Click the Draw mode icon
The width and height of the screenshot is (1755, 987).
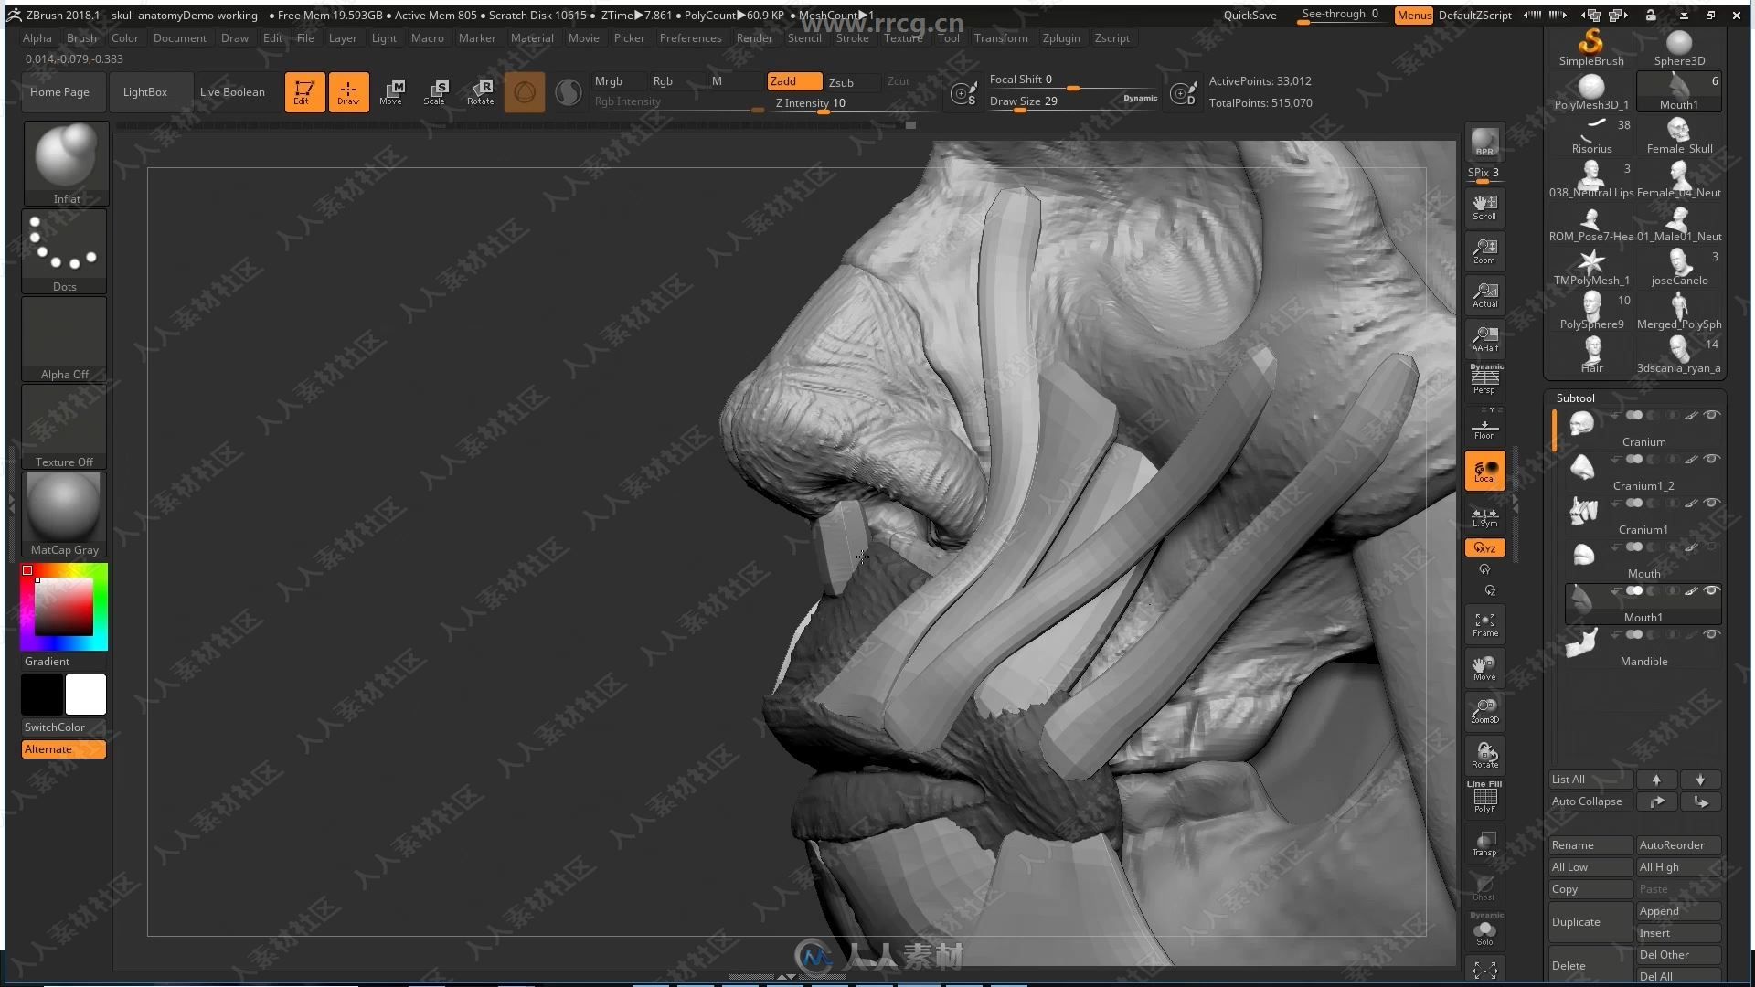coord(346,90)
